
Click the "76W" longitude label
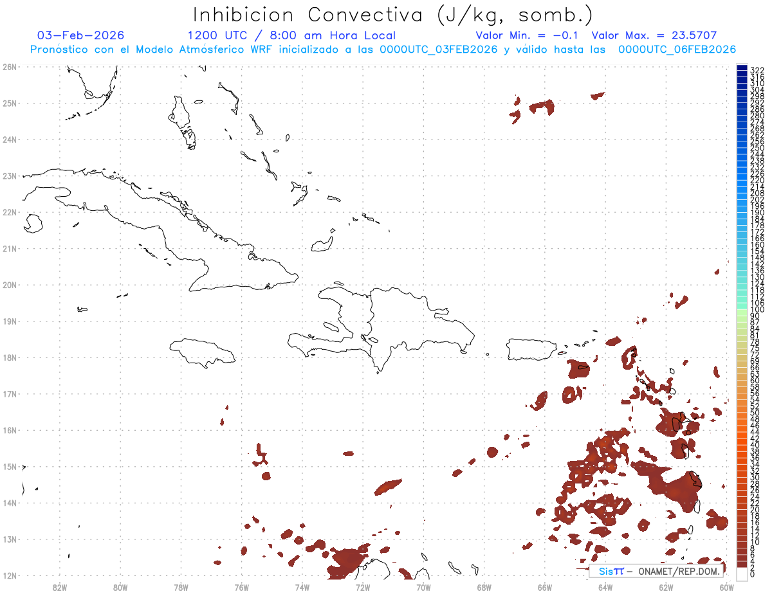pyautogui.click(x=241, y=587)
